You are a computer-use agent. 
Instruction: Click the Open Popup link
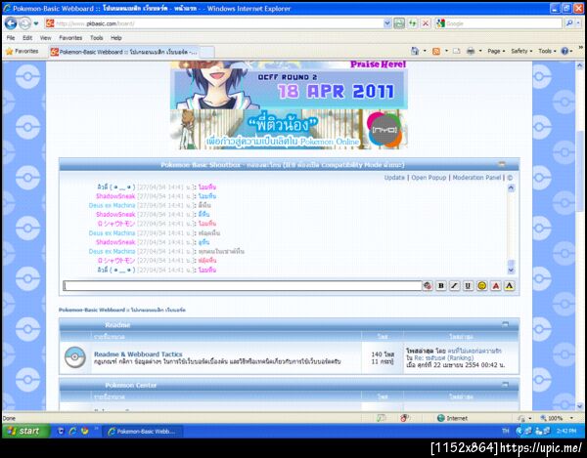click(x=429, y=178)
